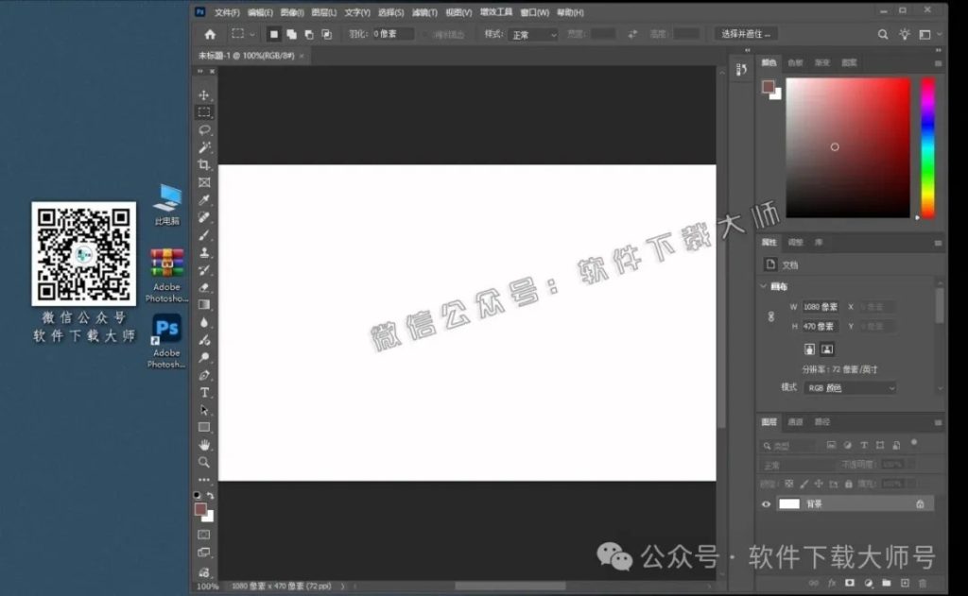Select the Lasso tool
Screen dimensions: 968x596
coord(205,130)
